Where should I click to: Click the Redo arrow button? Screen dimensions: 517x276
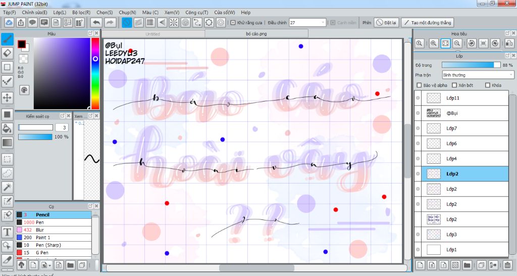(x=110, y=22)
